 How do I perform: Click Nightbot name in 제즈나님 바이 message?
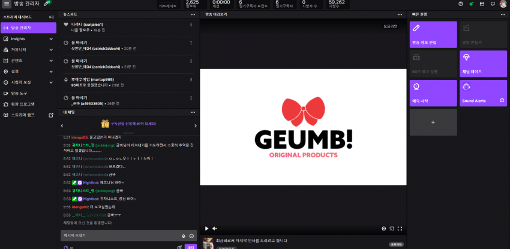click(91, 182)
